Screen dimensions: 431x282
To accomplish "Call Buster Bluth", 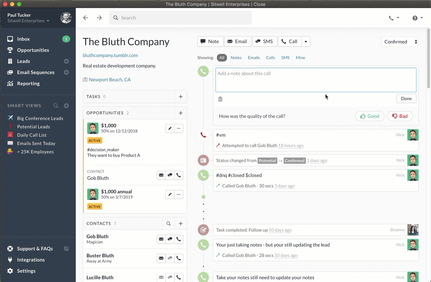I will 179,258.
